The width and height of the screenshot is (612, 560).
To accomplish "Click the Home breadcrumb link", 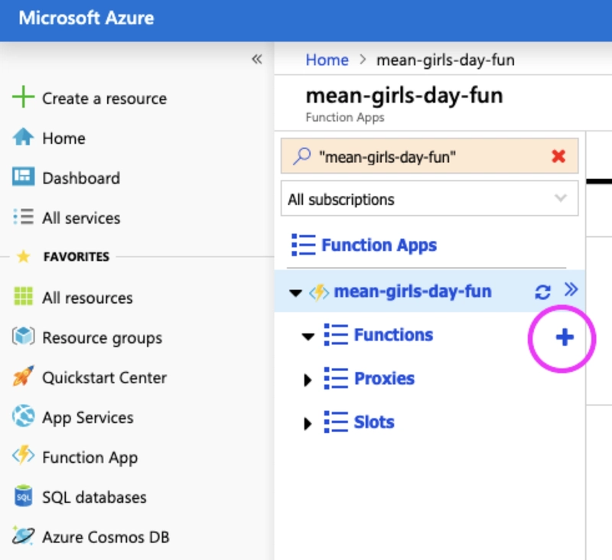I will pyautogui.click(x=327, y=60).
